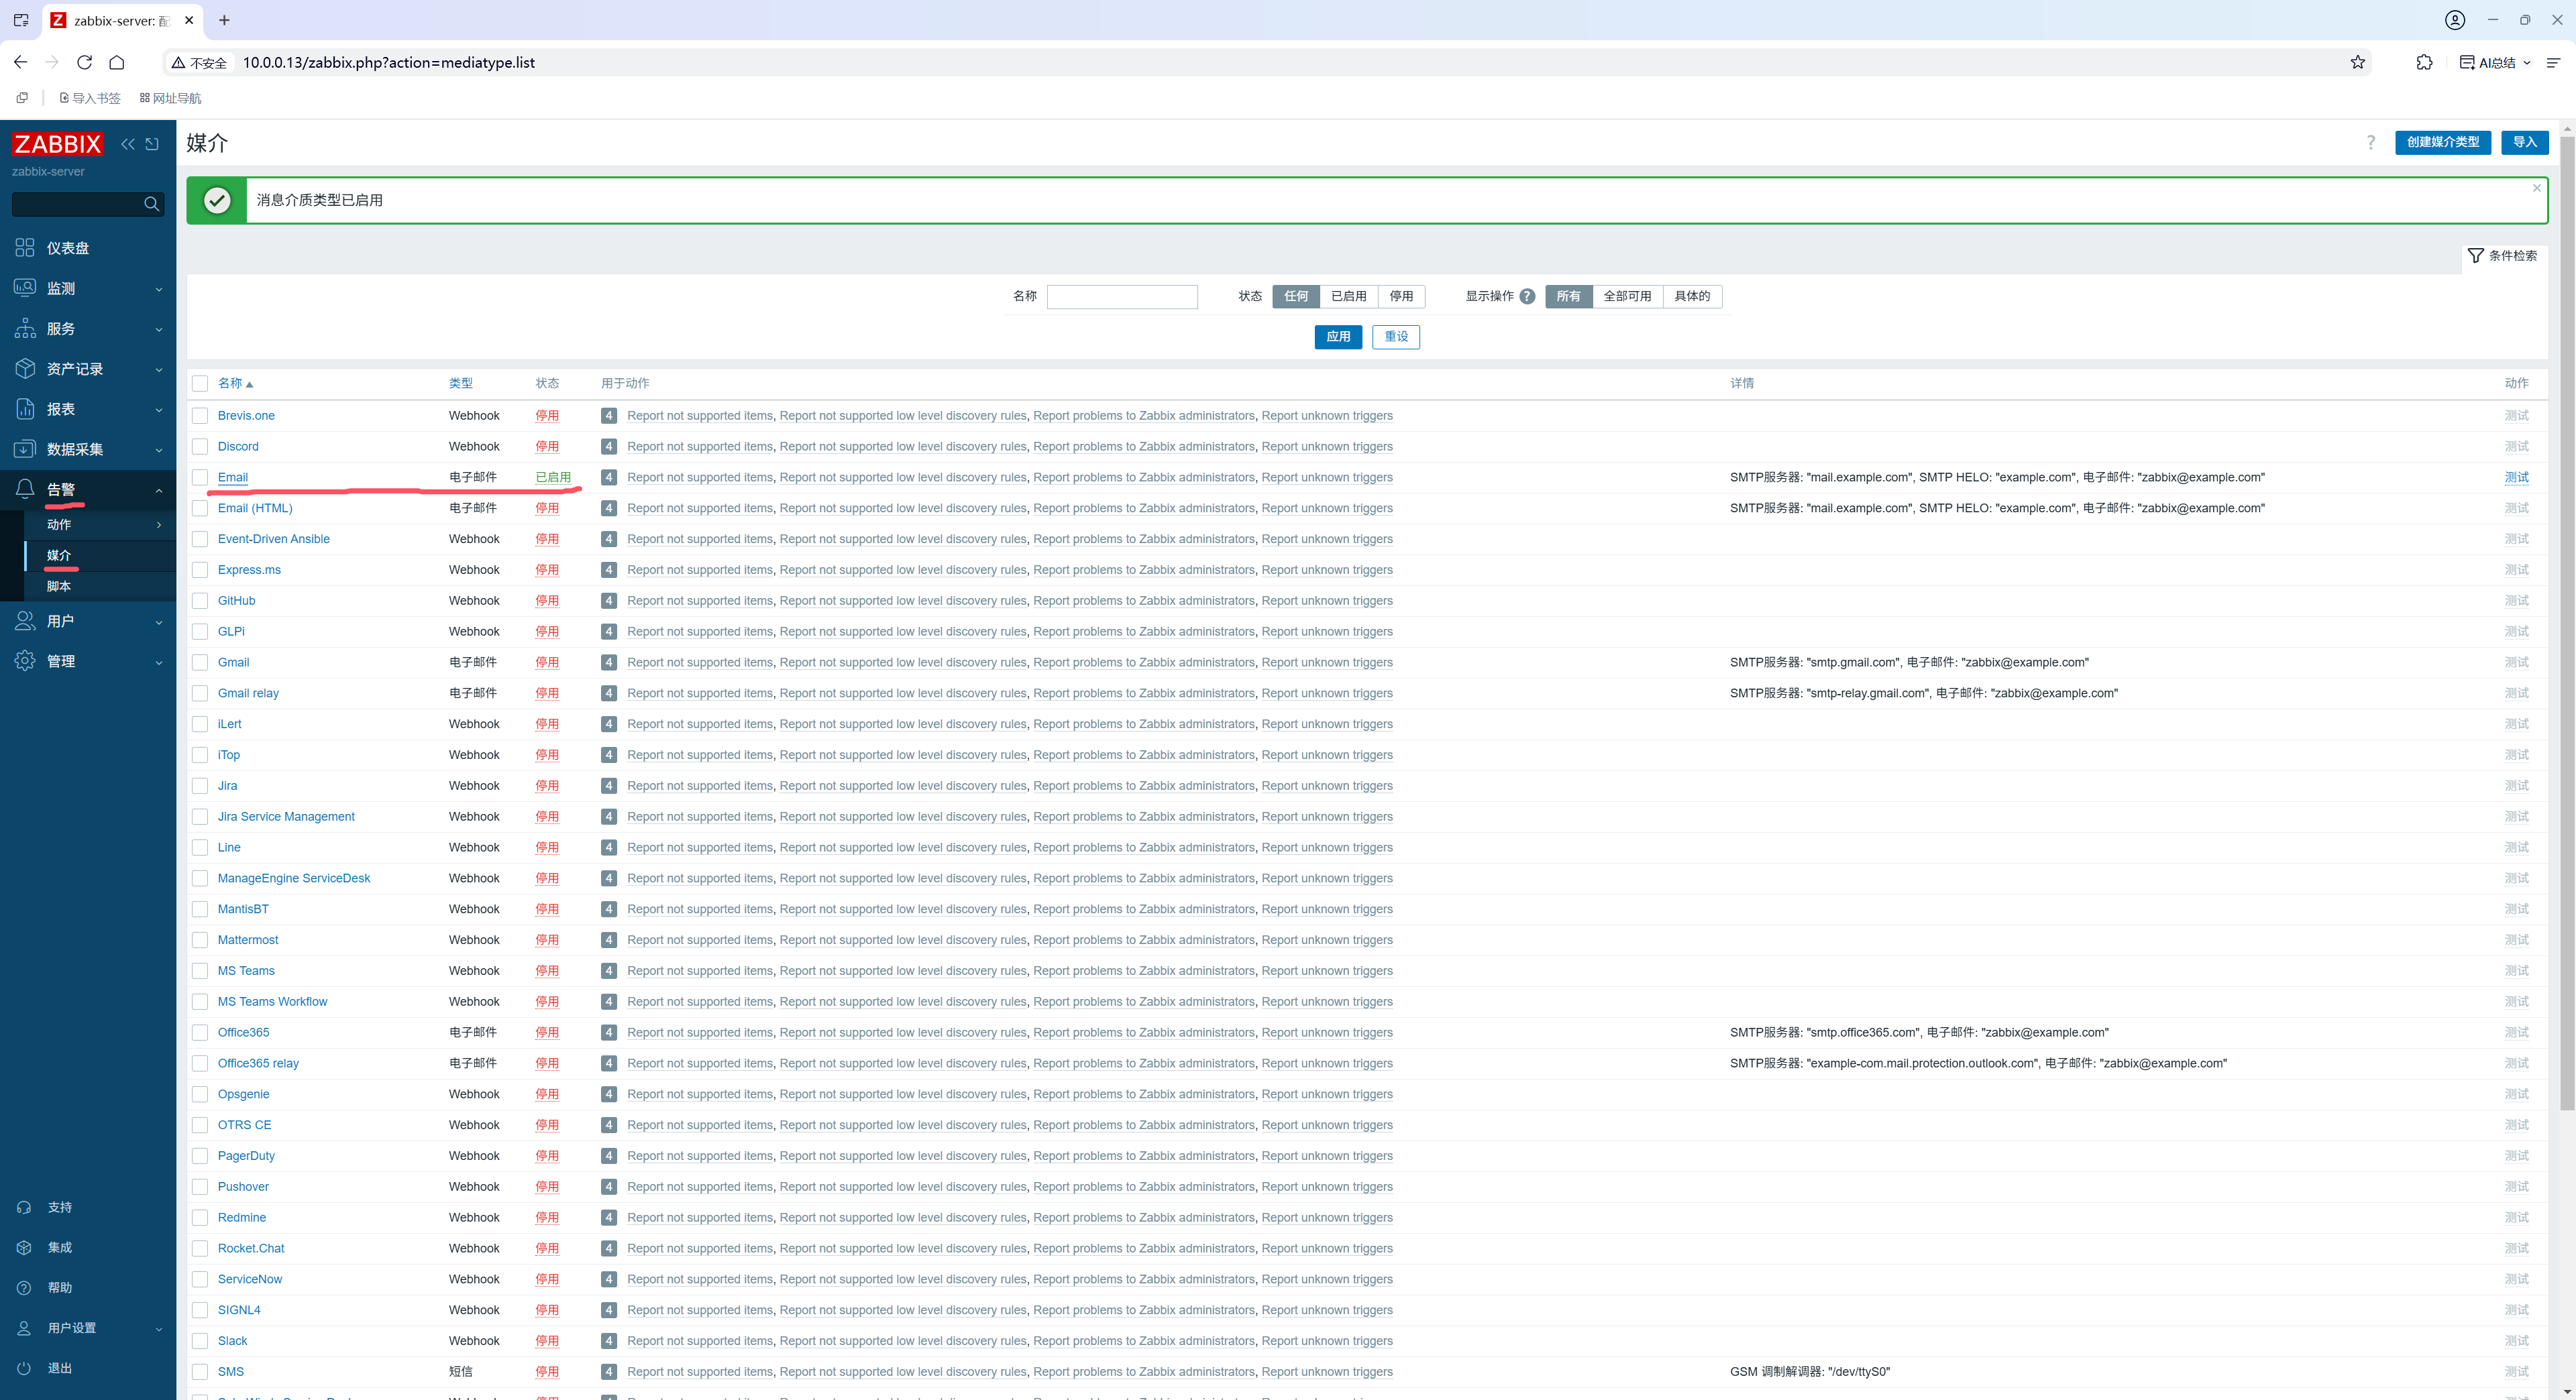The width and height of the screenshot is (2576, 1400).
Task: Bookmark page with the star icon
Action: pos(2357,62)
